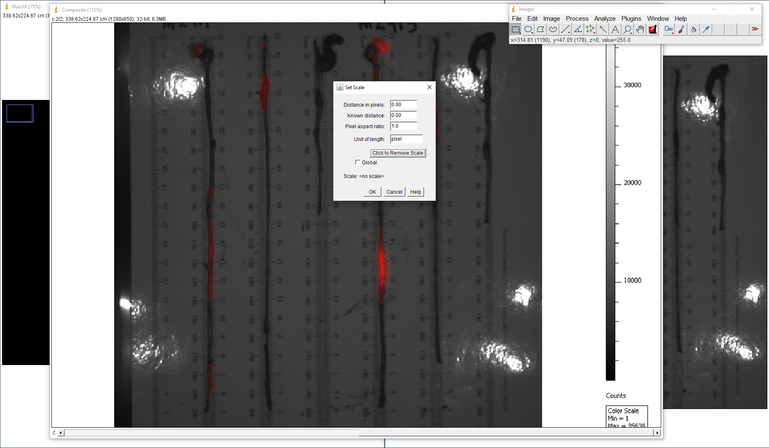Viewport: 769px width, 448px height.
Task: Choose the Polygon selection tool
Action: (x=540, y=29)
